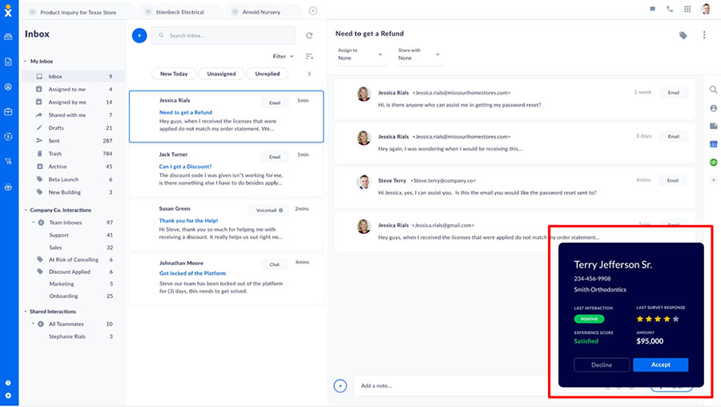Collapse the My Inbox section
The width and height of the screenshot is (721, 407).
click(x=26, y=61)
